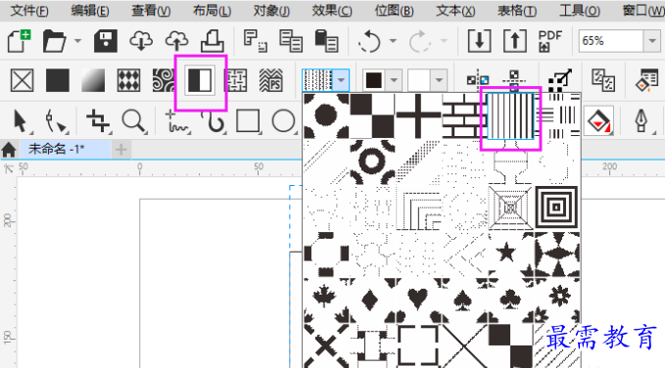665x368 pixels.
Task: Select the Vector pattern fill option
Action: [129, 80]
